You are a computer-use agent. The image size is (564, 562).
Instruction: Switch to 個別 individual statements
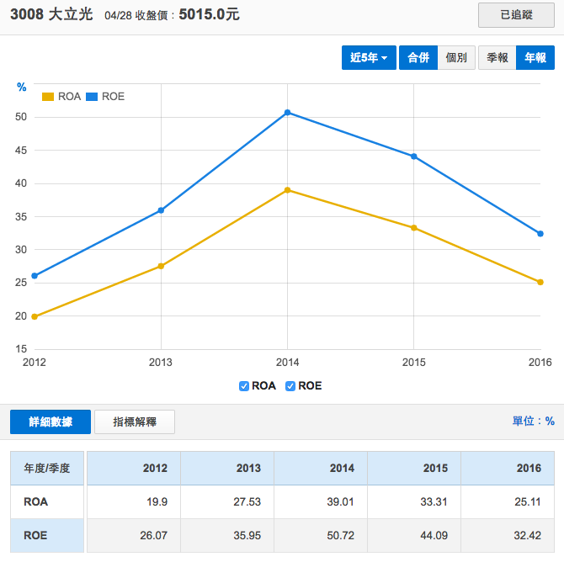click(456, 58)
